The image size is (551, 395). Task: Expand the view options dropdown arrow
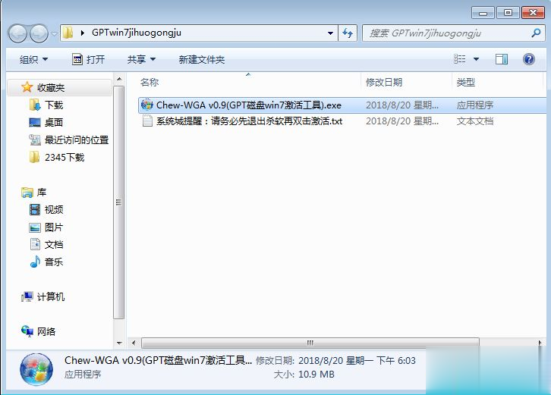(x=476, y=59)
